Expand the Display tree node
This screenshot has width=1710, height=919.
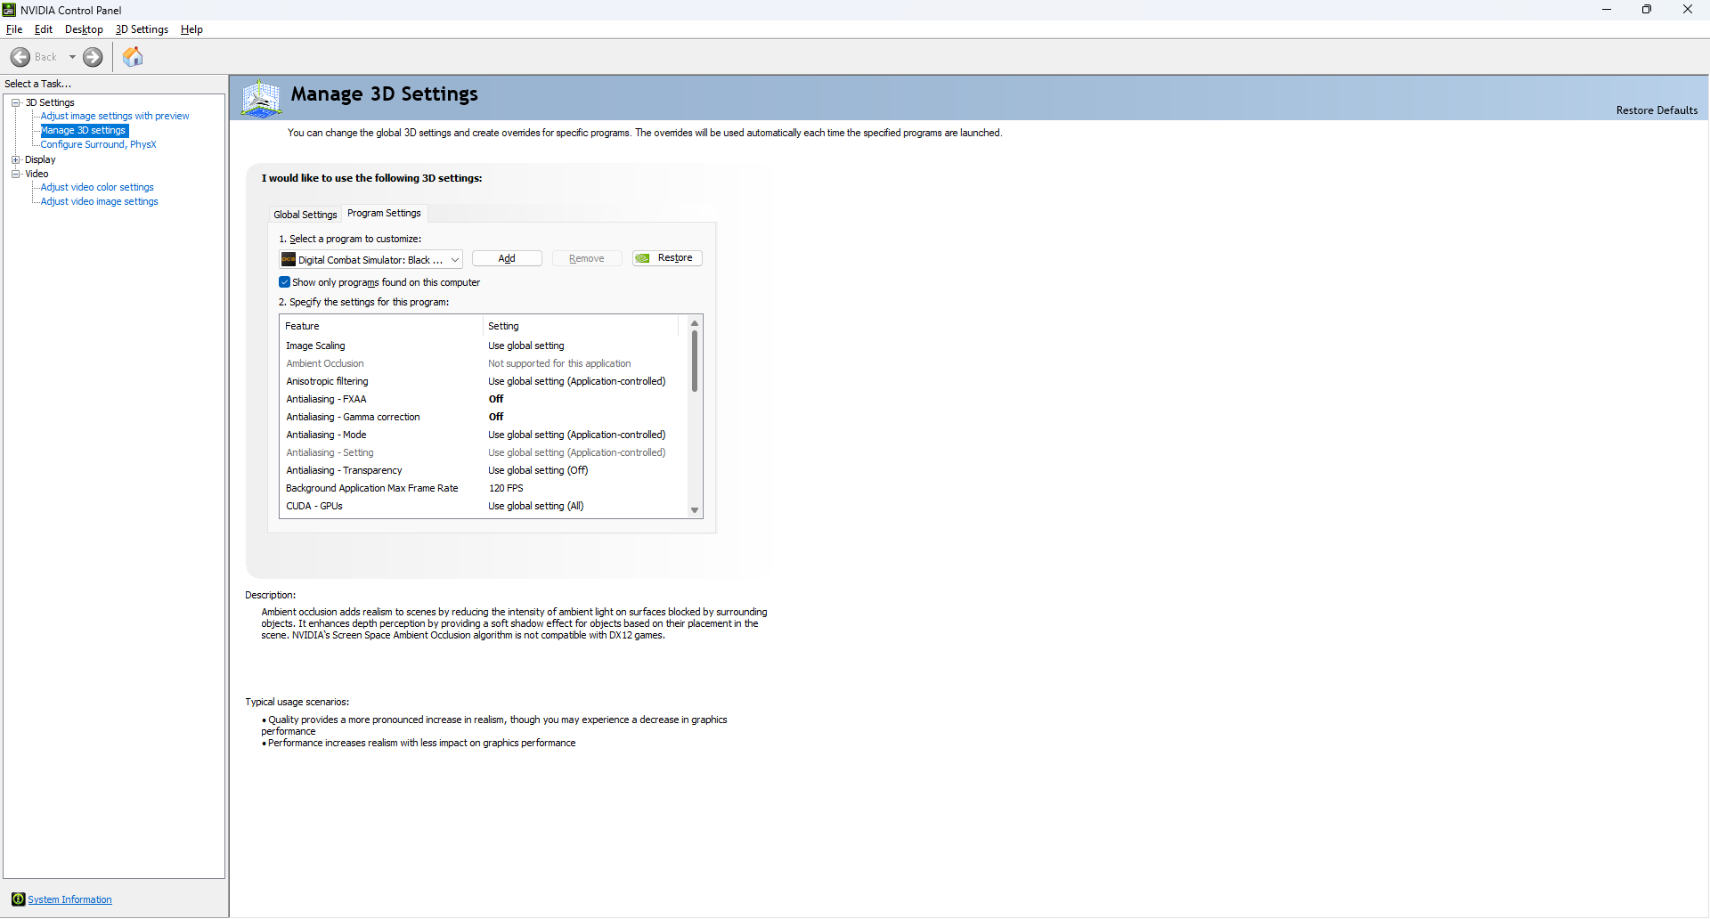coord(16,159)
